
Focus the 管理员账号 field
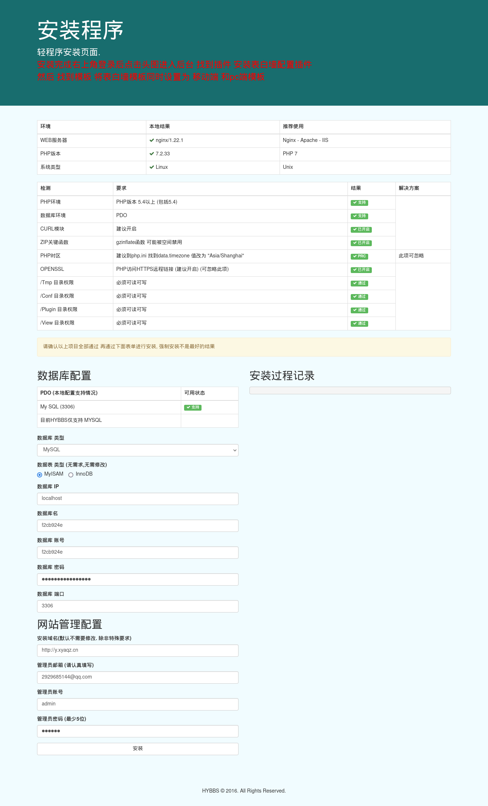138,704
